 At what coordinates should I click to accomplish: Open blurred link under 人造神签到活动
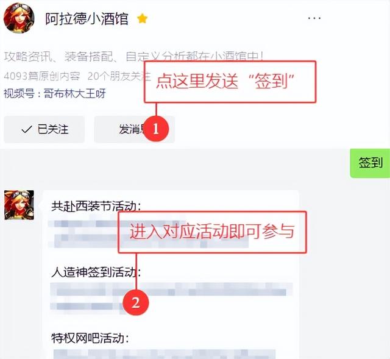coord(172,296)
